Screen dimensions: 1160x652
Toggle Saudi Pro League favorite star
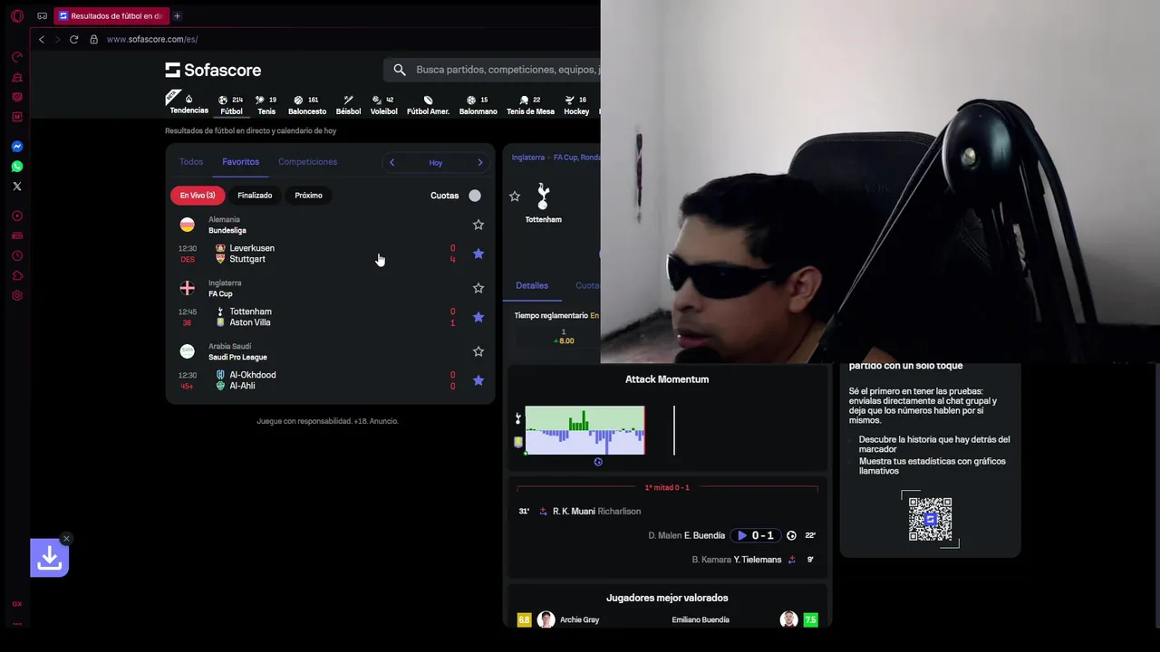click(478, 351)
